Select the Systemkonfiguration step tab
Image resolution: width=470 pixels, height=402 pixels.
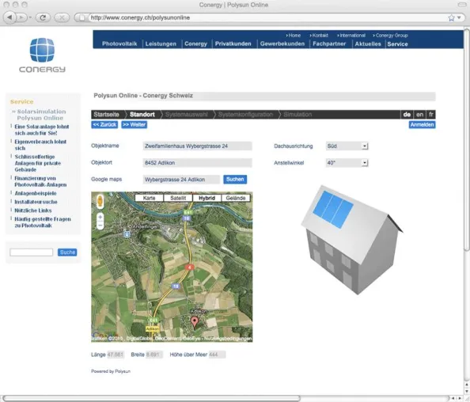(x=245, y=115)
